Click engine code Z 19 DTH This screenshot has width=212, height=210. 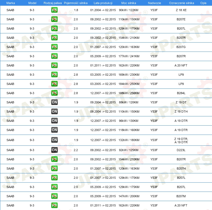tap(181, 112)
